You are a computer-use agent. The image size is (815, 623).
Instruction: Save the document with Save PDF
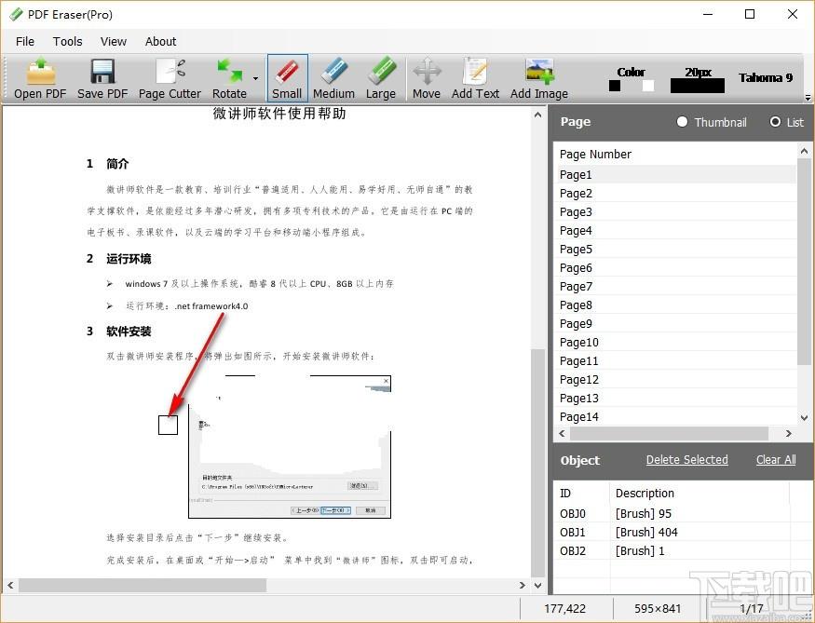click(102, 78)
